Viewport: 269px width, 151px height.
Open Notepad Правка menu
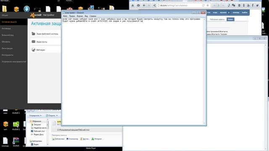(72, 16)
